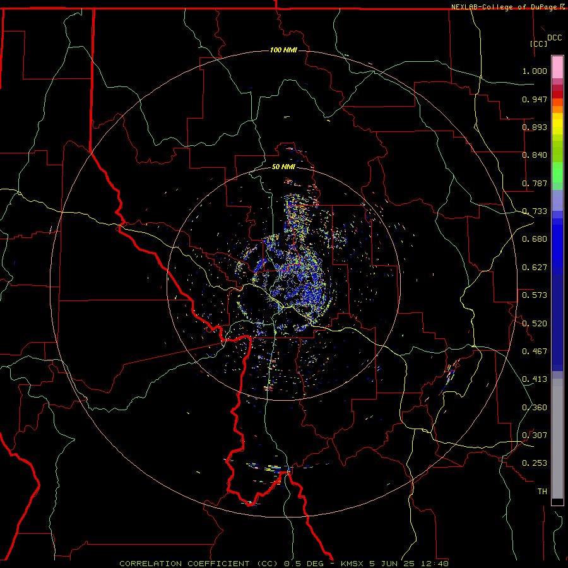Select the 0.627 legend value
Viewport: 568px width, 568px height.
[x=535, y=268]
